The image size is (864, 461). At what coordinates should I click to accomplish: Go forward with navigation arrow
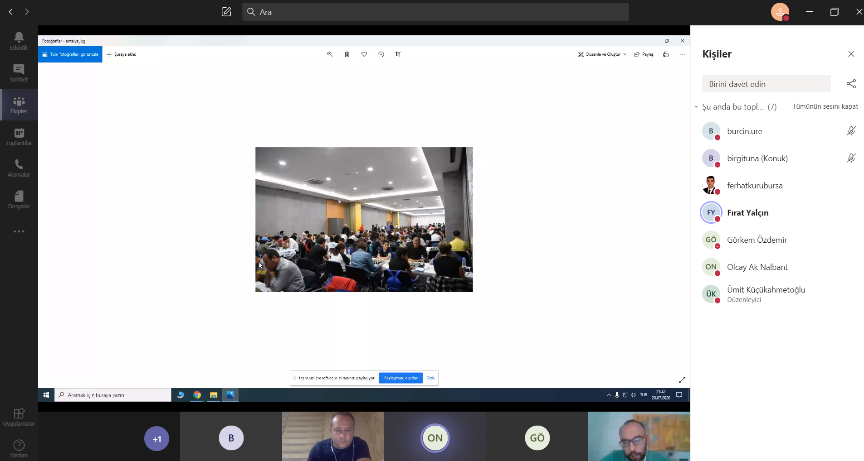(x=27, y=12)
